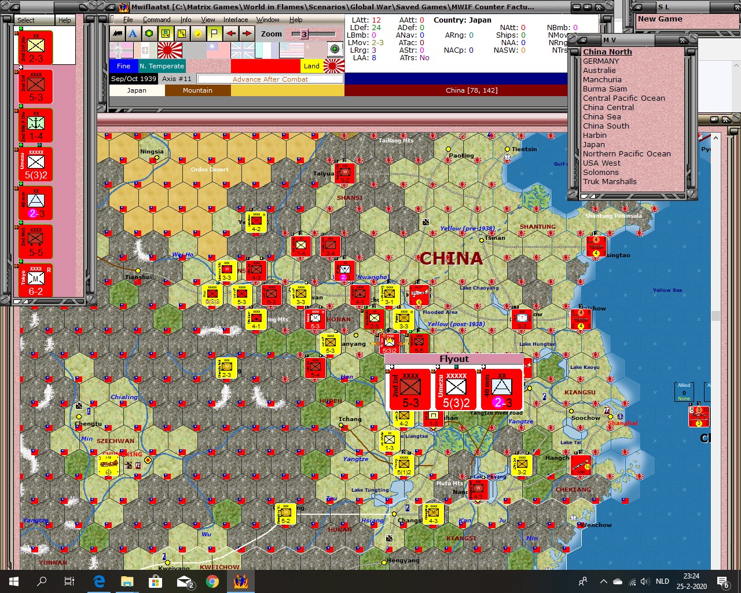Viewport: 741px width, 593px height.
Task: Click the red left arrow toolbar icon
Action: pos(231,34)
